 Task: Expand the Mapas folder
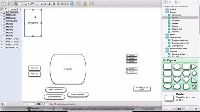click(165, 35)
